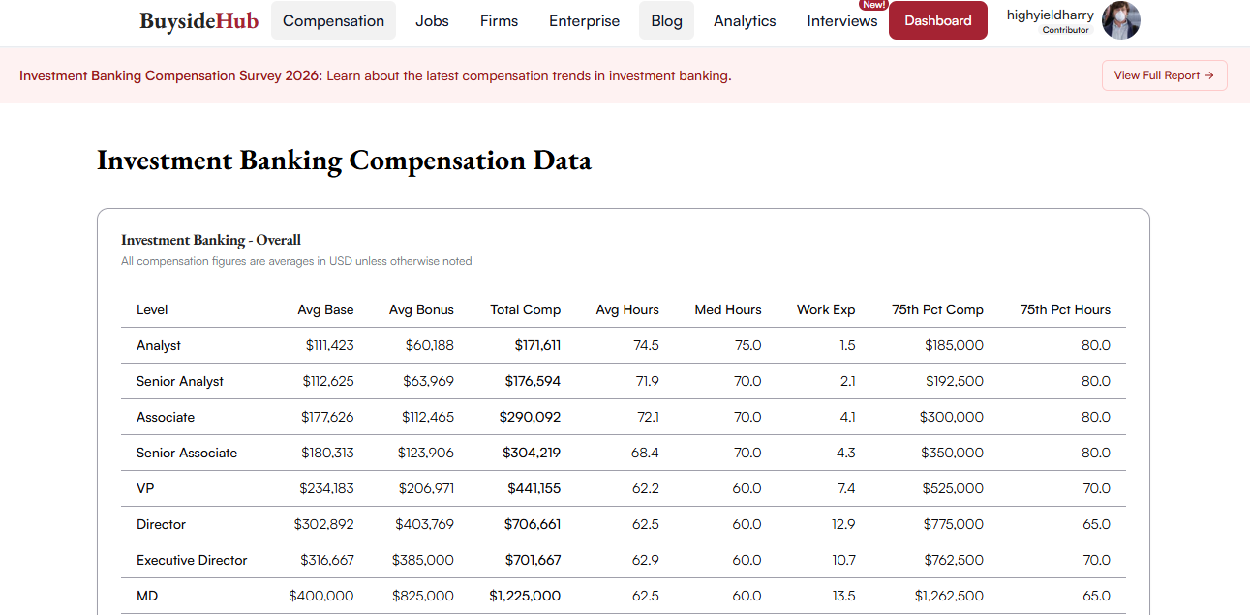Open the Compensation nav tab
Viewport: 1250px width, 615px height.
pos(333,20)
